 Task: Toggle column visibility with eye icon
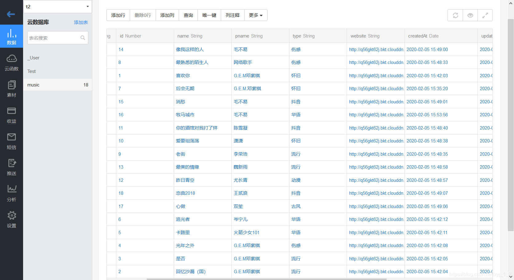point(470,15)
